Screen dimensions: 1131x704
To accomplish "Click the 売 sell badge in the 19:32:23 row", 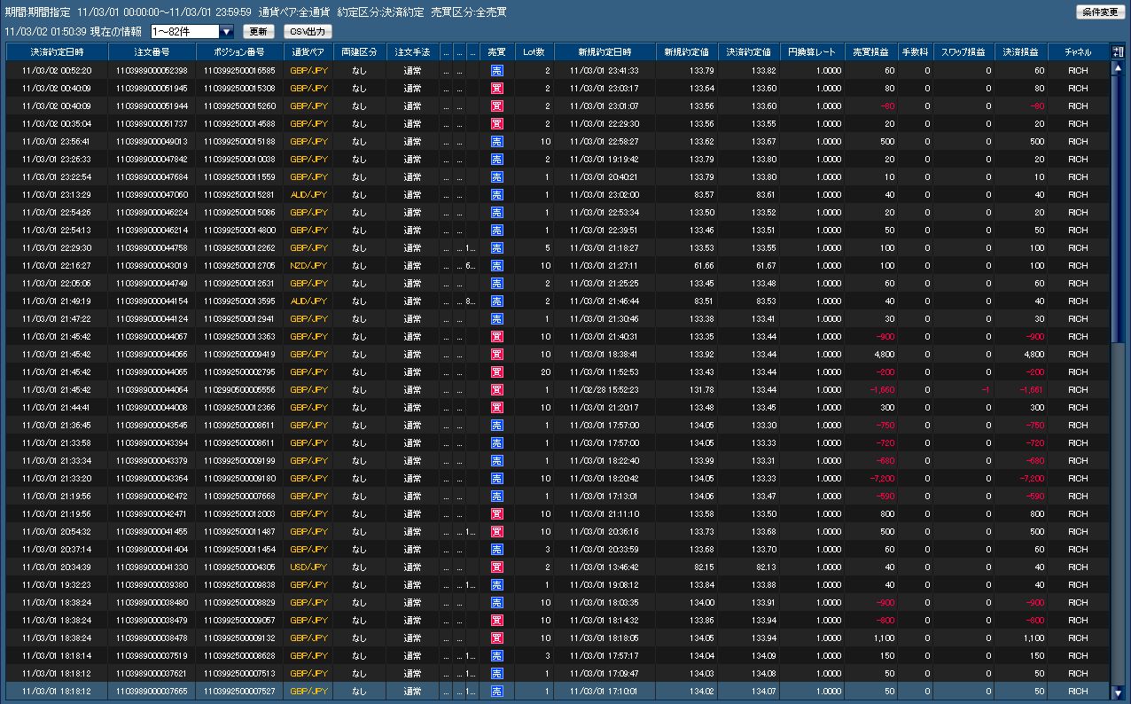I will tap(496, 584).
